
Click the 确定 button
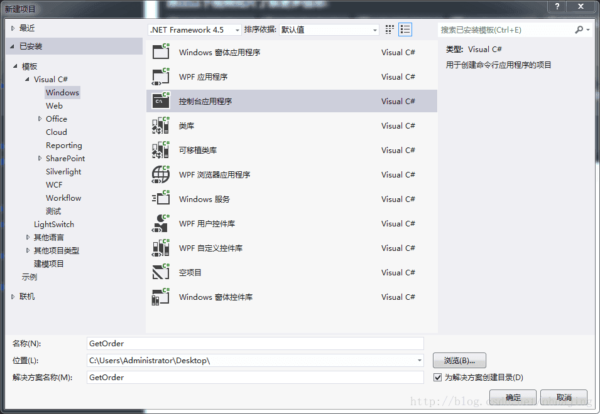[513, 397]
